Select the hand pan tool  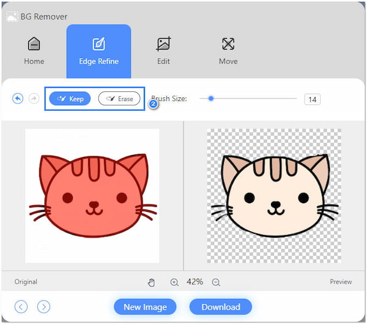click(152, 282)
